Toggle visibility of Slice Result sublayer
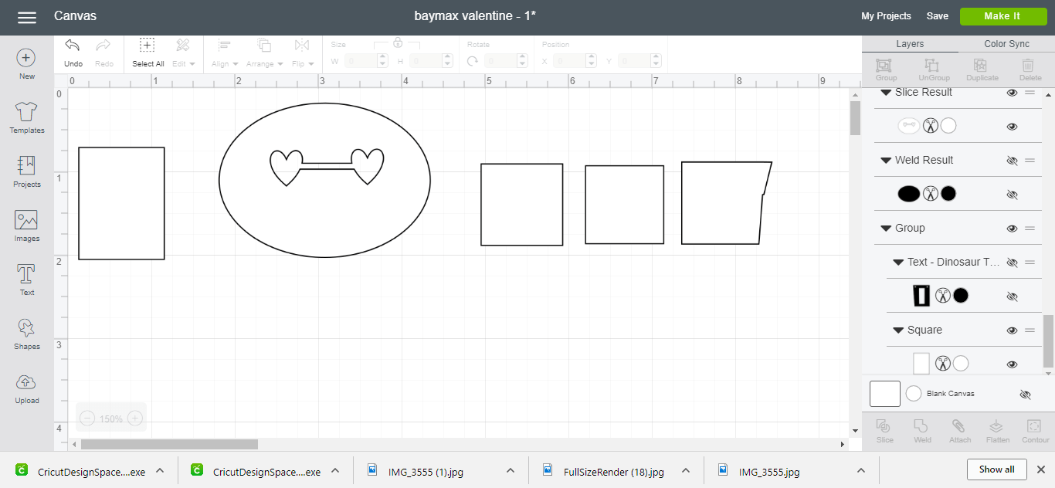 click(x=1012, y=127)
